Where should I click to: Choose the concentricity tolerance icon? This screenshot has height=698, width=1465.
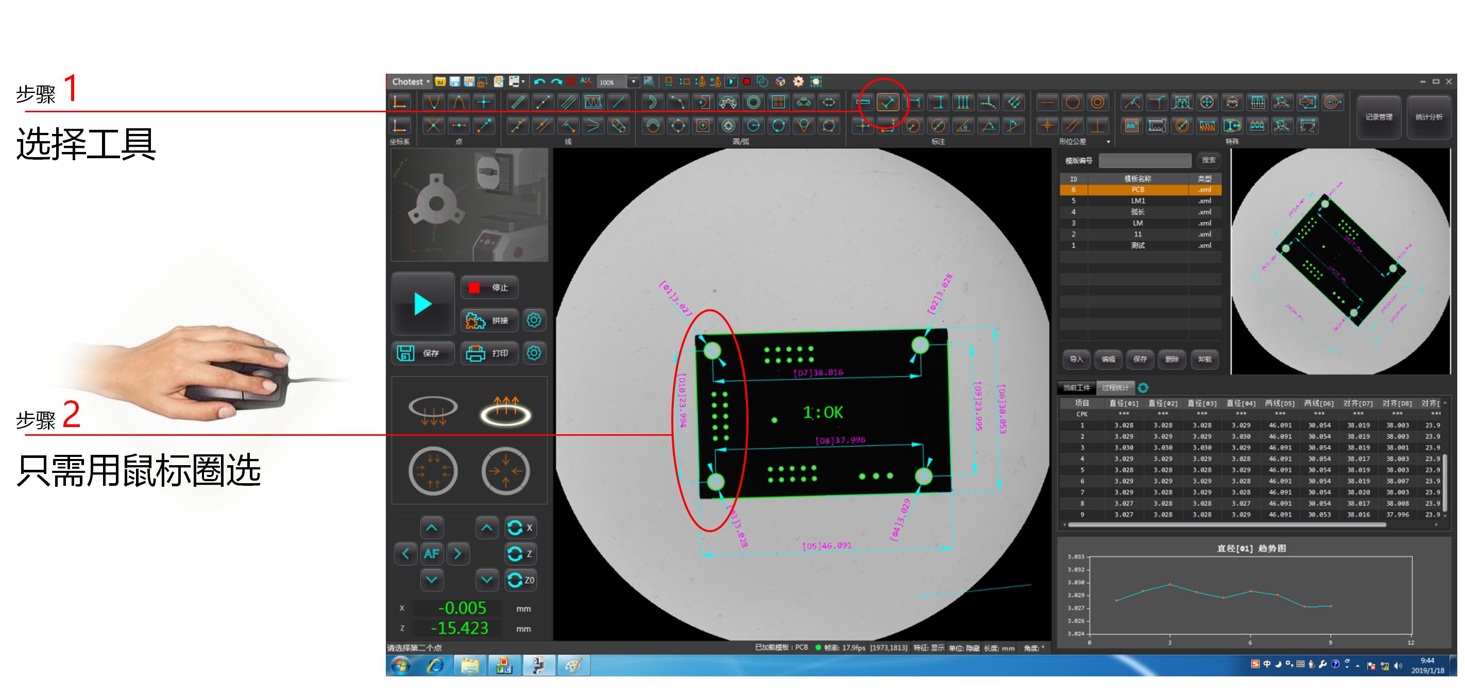[x=1097, y=103]
